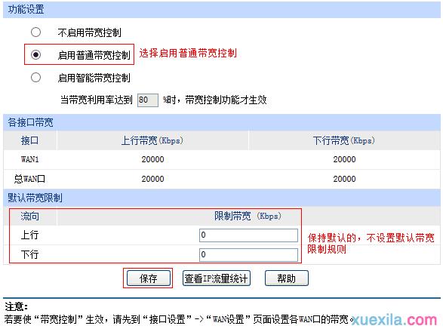Click 总WAN口 interface cell
The image size is (443, 329).
(x=29, y=179)
